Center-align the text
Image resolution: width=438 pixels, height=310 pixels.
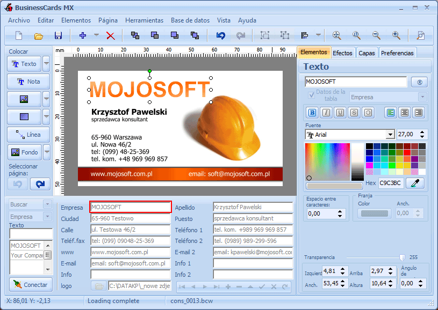click(405, 113)
